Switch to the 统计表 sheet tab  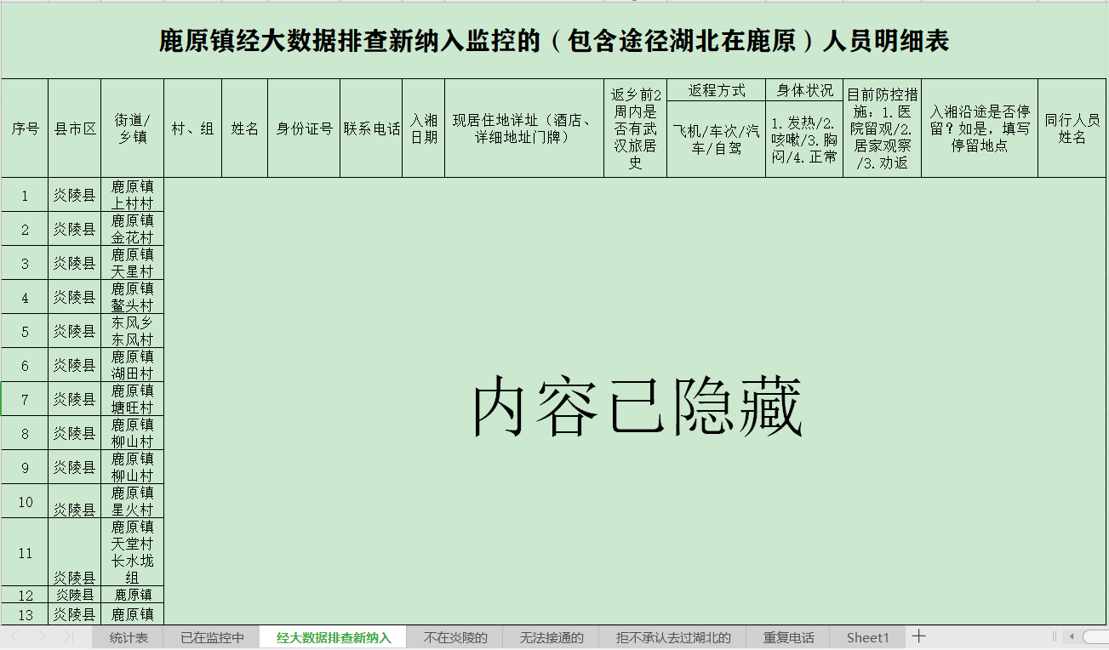[x=129, y=637]
